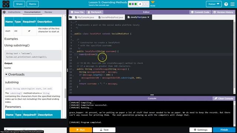The width and height of the screenshot is (237, 133).
Task: Click the editor-console resize handle
Action: pyautogui.click(x=152, y=95)
